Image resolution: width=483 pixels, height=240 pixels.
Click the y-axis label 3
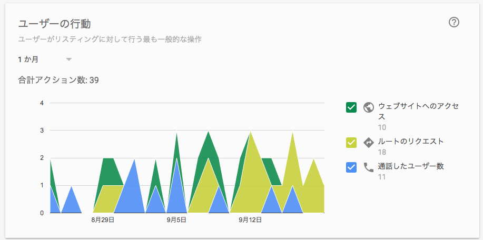[x=42, y=131]
